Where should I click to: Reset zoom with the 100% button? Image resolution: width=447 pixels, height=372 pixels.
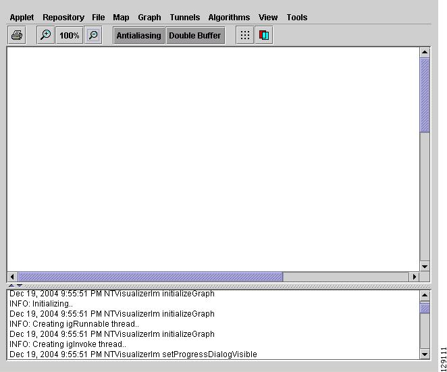pyautogui.click(x=70, y=35)
